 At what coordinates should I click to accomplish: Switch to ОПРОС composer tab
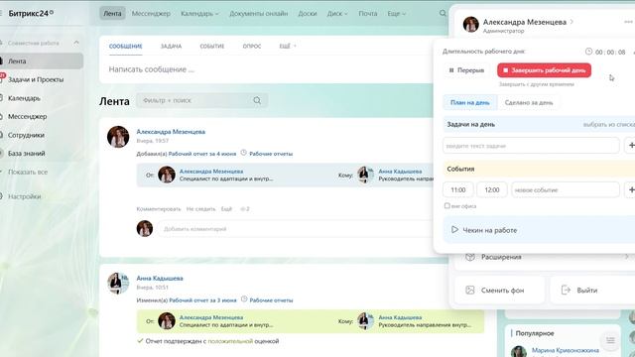[x=252, y=47]
